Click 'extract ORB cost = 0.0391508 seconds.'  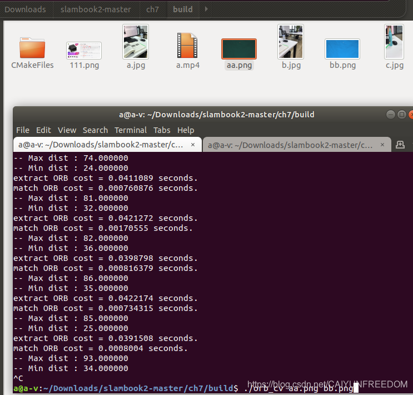[x=106, y=339]
